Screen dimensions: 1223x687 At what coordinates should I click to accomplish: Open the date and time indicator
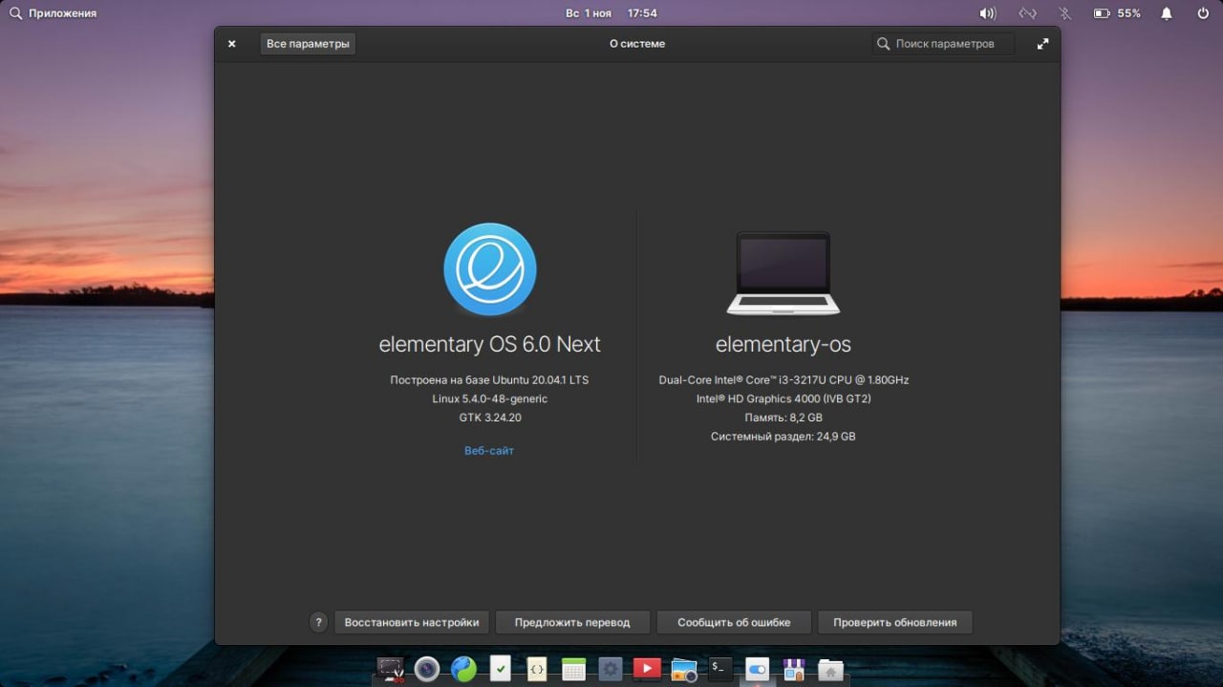point(611,13)
